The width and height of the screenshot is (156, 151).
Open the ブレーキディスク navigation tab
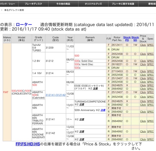[33, 4]
